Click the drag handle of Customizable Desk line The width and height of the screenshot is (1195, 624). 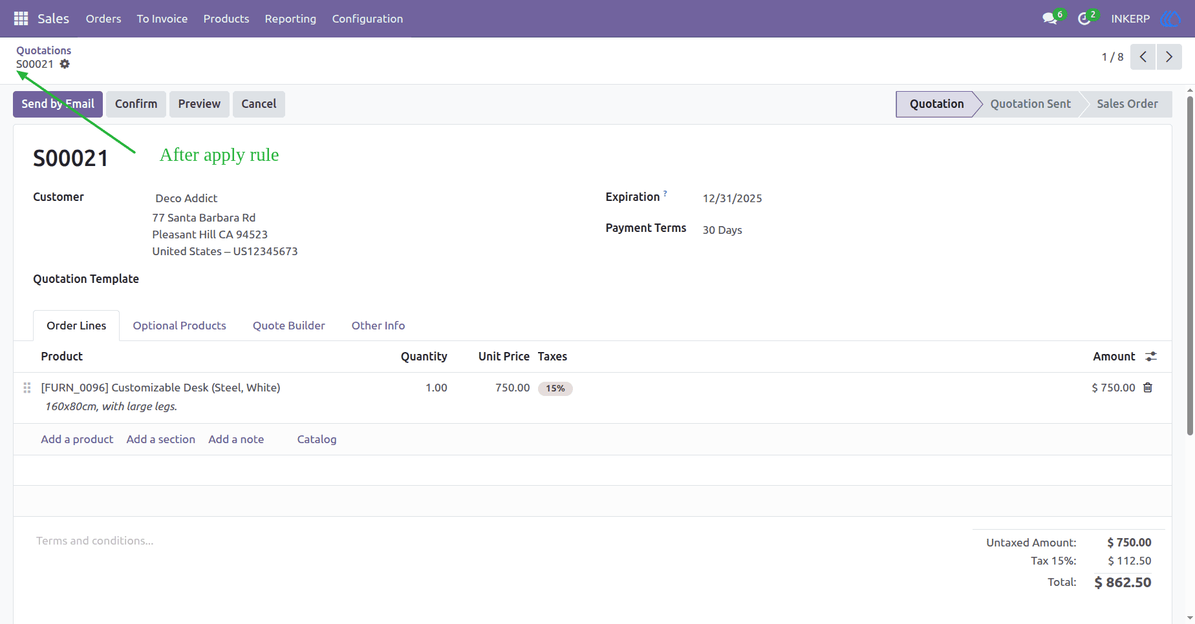27,388
